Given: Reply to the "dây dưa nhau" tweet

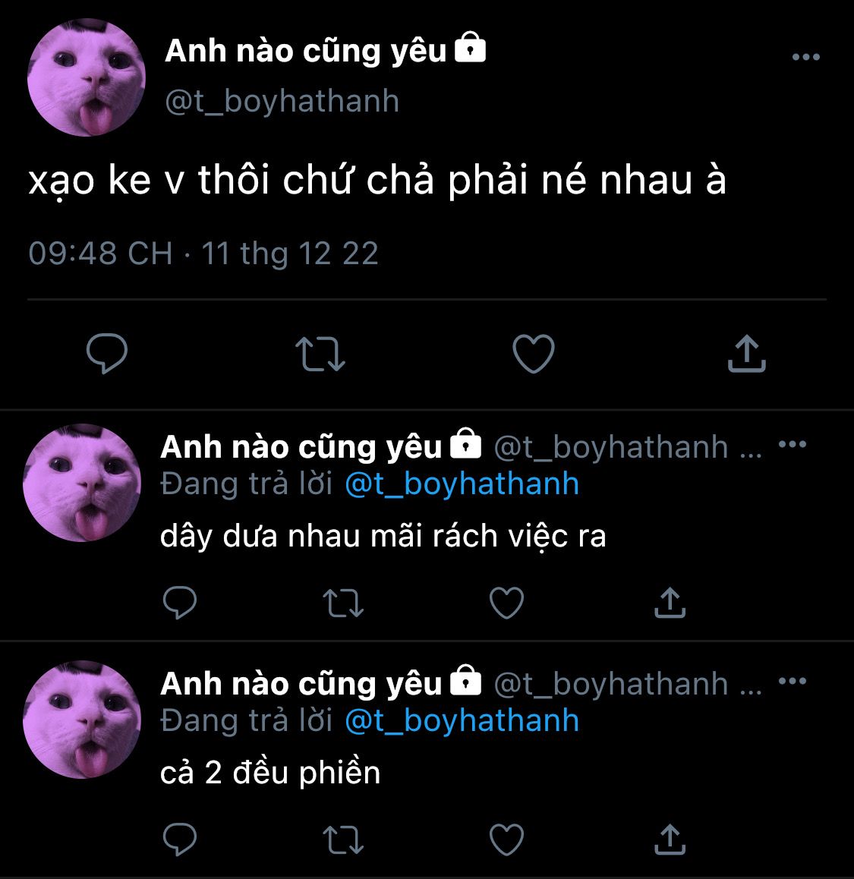Looking at the screenshot, I should point(179,602).
